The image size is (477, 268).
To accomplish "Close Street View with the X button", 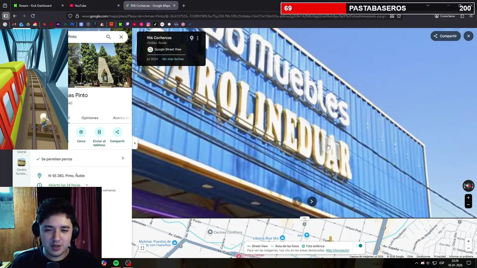I will click(468, 36).
